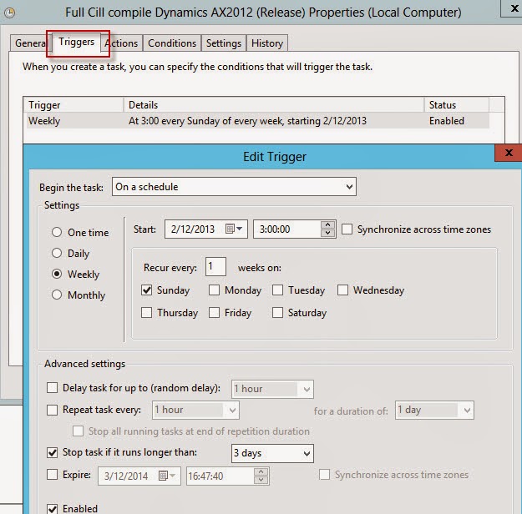
Task: Switch to the Settings tab
Action: (x=224, y=43)
